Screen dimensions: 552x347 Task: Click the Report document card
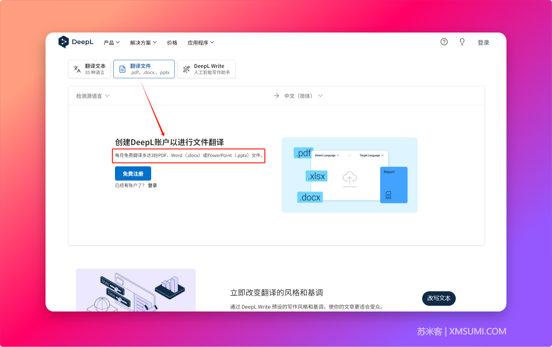click(394, 185)
